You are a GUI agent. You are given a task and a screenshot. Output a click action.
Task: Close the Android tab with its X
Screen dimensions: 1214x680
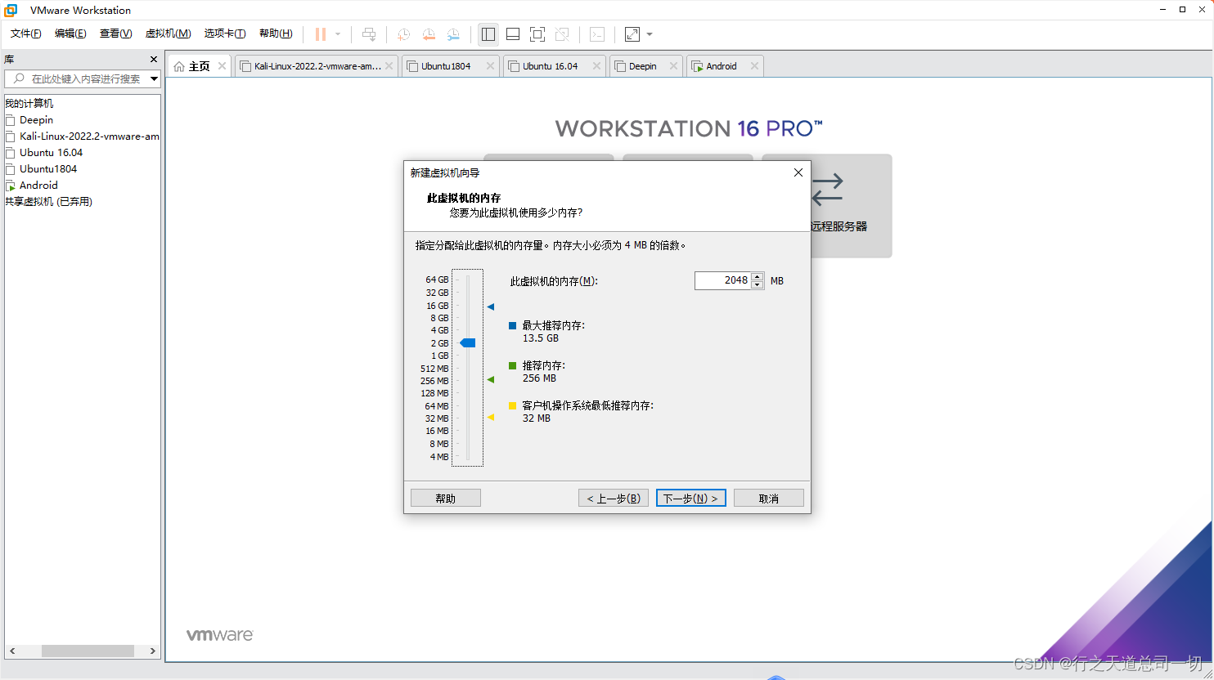click(754, 66)
